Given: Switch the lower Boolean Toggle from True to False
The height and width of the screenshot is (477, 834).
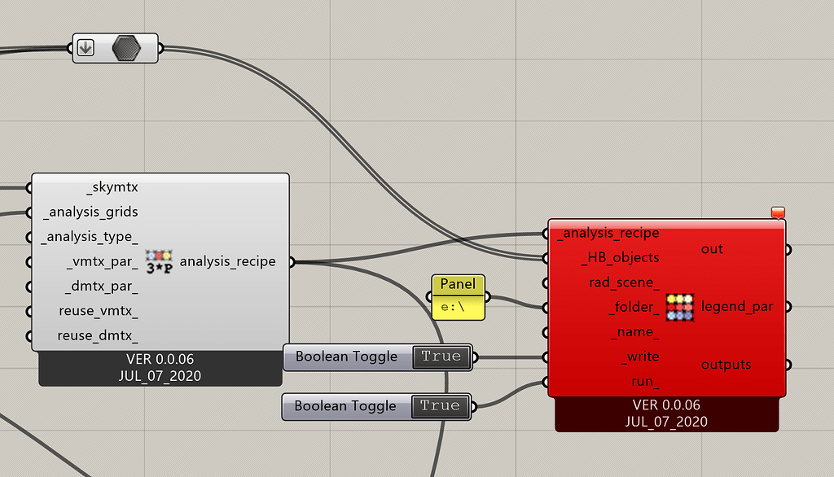Looking at the screenshot, I should [441, 406].
